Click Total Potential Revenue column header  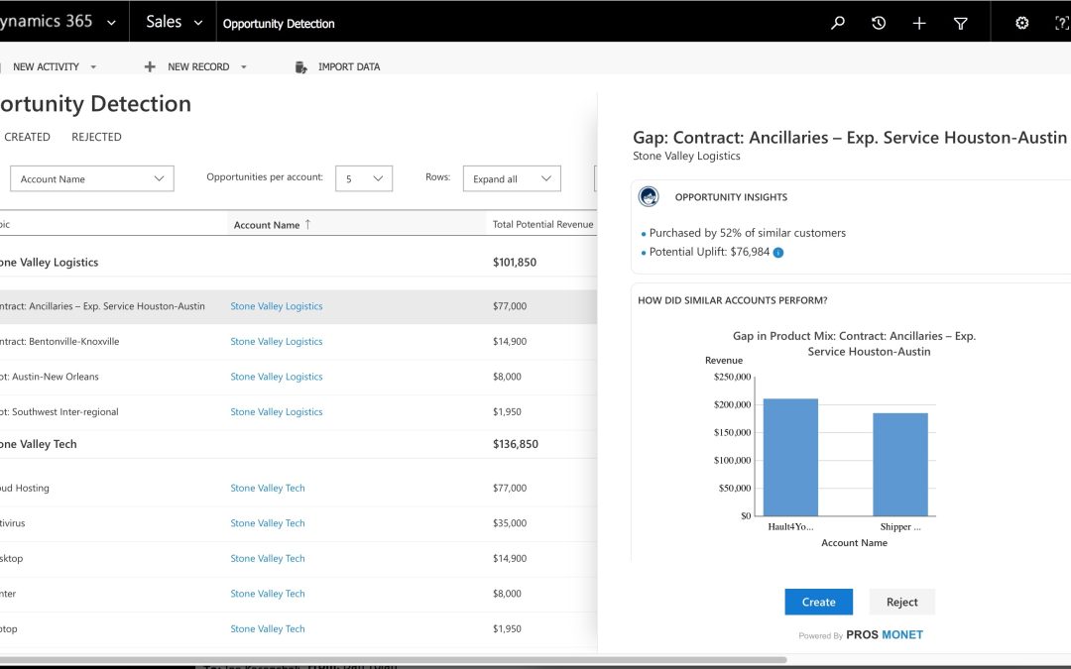click(543, 224)
